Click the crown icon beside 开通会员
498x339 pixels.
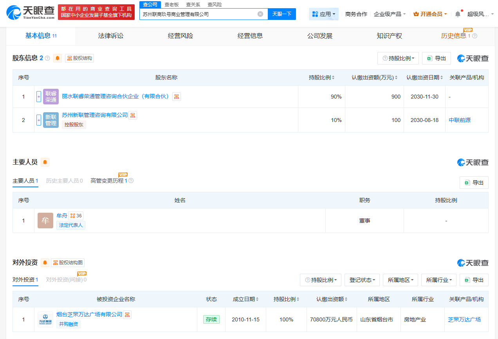coord(416,14)
